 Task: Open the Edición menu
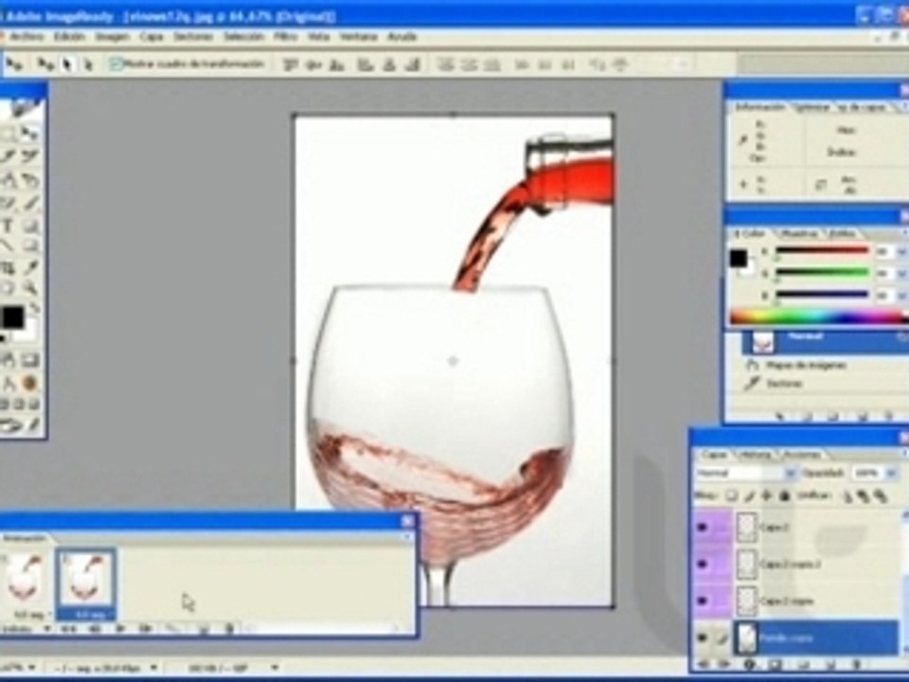point(69,37)
